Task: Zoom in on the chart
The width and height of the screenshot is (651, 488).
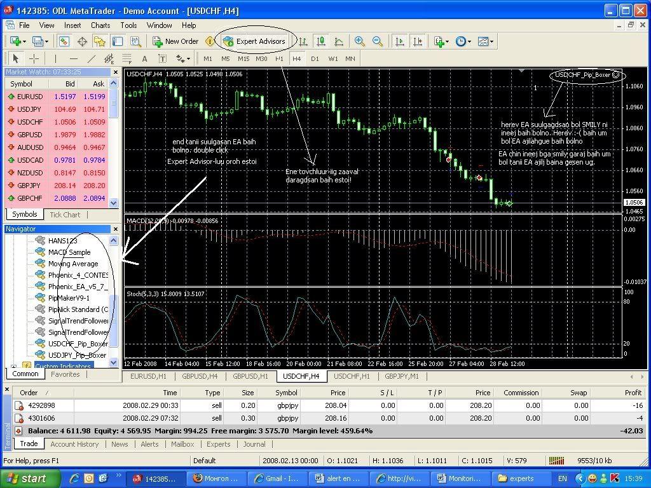Action: tap(360, 41)
